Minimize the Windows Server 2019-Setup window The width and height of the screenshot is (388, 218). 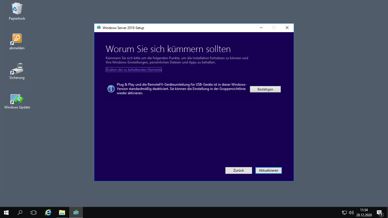coord(261,28)
